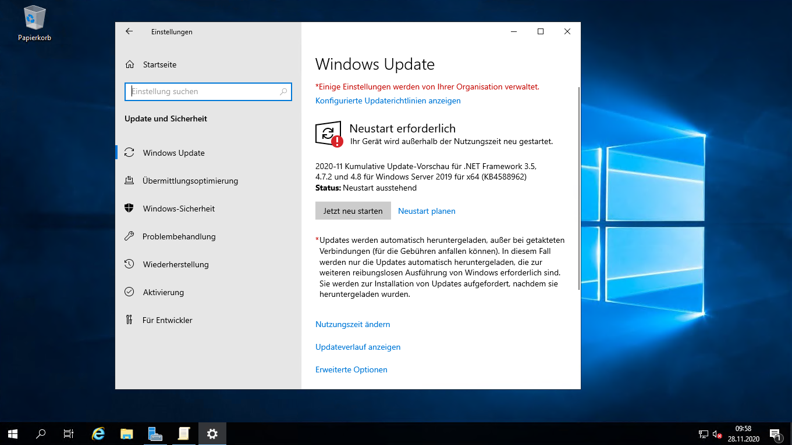Select the Windows Update sync icon
The height and width of the screenshot is (445, 792).
(129, 153)
